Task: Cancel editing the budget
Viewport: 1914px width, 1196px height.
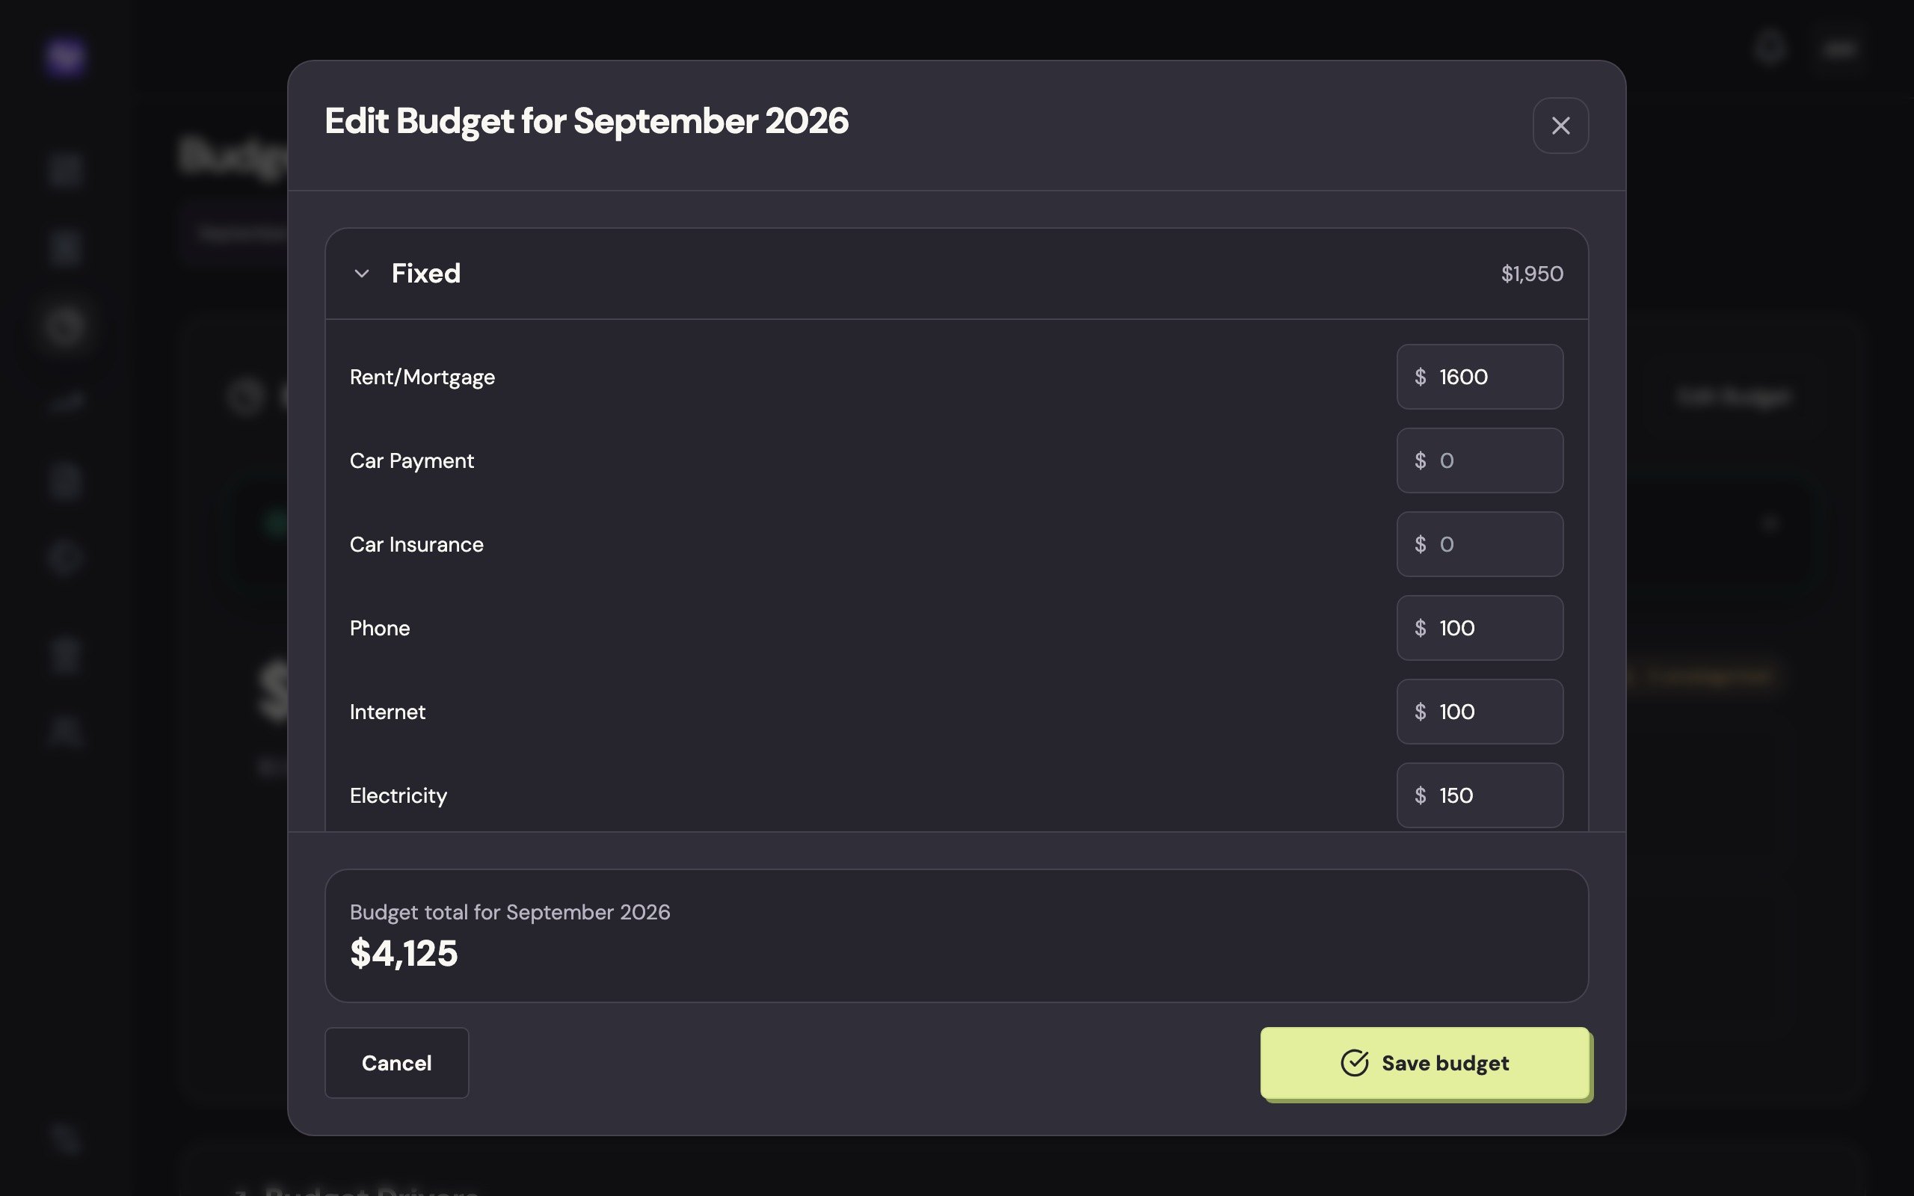Action: pos(396,1062)
